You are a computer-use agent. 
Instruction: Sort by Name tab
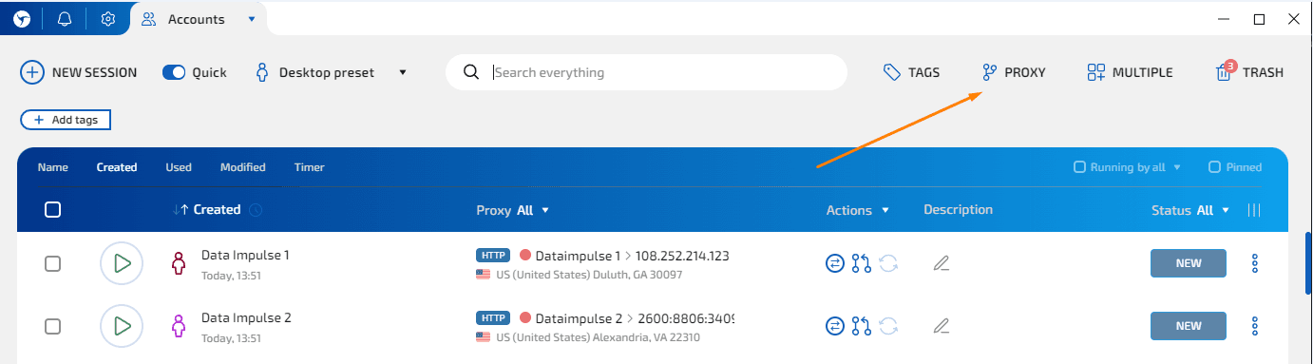53,167
